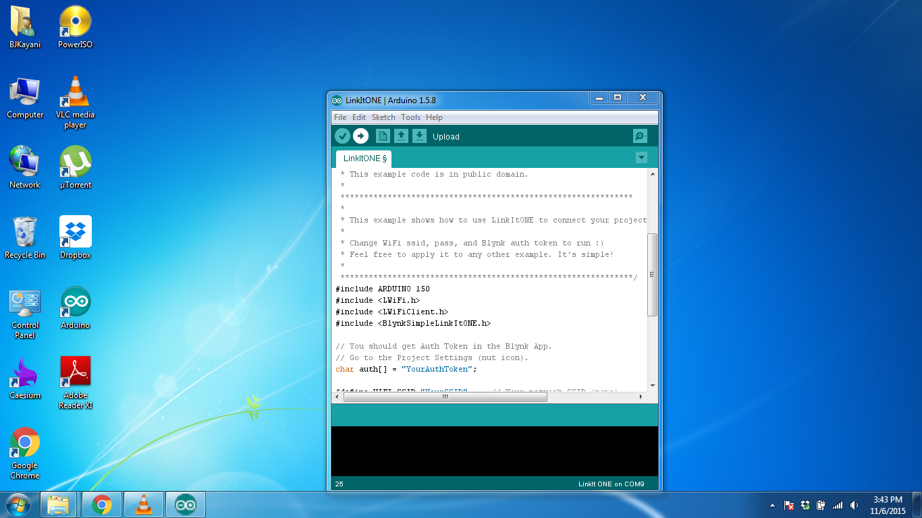Click the line '#include <LWiFi.h>'
The image size is (922, 518).
pyautogui.click(x=377, y=300)
